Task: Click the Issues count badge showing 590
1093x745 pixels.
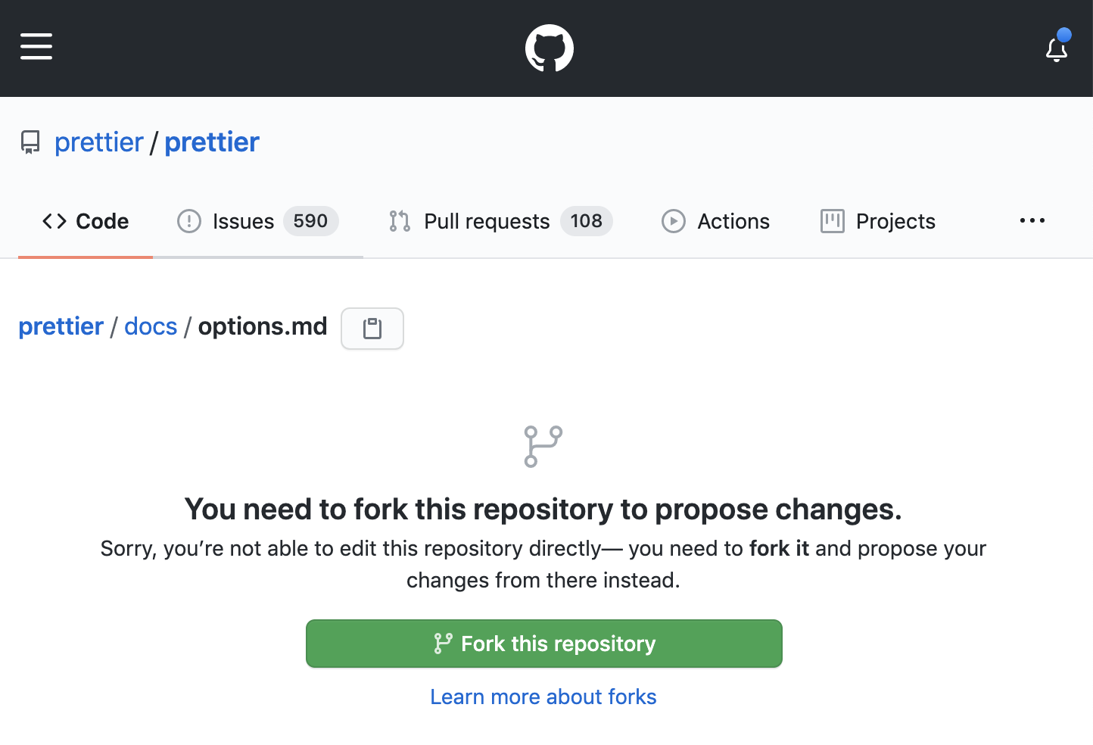Action: (310, 221)
